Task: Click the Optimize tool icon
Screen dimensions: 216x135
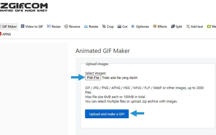Action: (133, 26)
